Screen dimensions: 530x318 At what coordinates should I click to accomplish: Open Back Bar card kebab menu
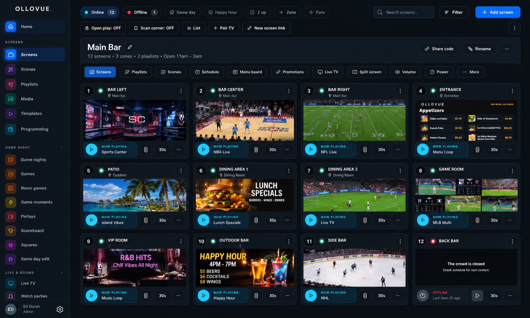tap(512, 241)
